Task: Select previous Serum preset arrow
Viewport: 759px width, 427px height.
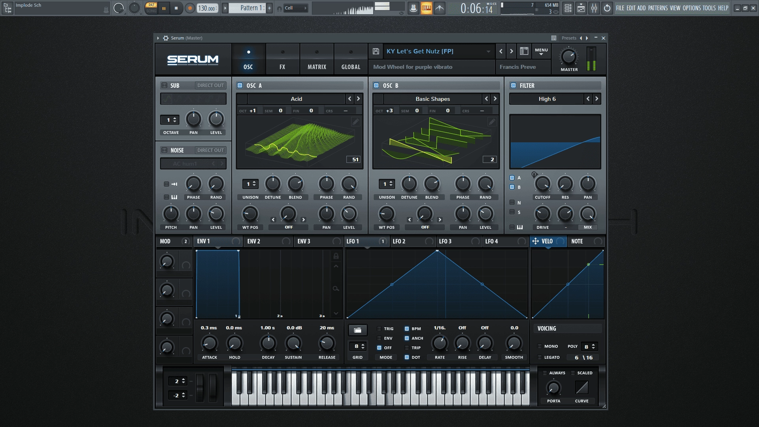Action: point(501,51)
